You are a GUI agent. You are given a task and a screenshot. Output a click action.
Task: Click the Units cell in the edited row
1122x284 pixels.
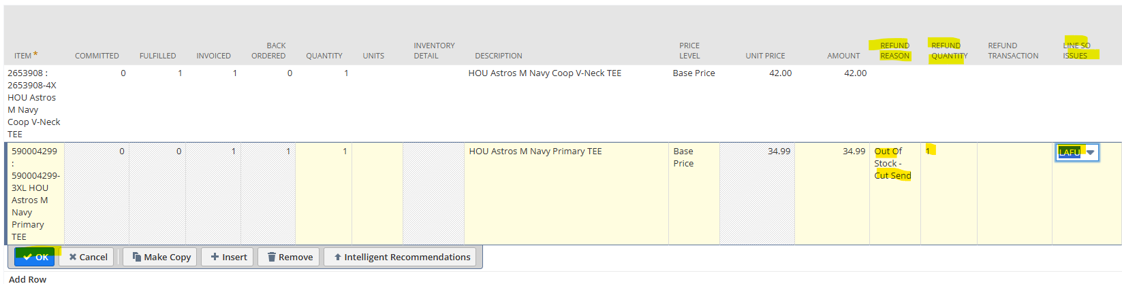(x=377, y=194)
